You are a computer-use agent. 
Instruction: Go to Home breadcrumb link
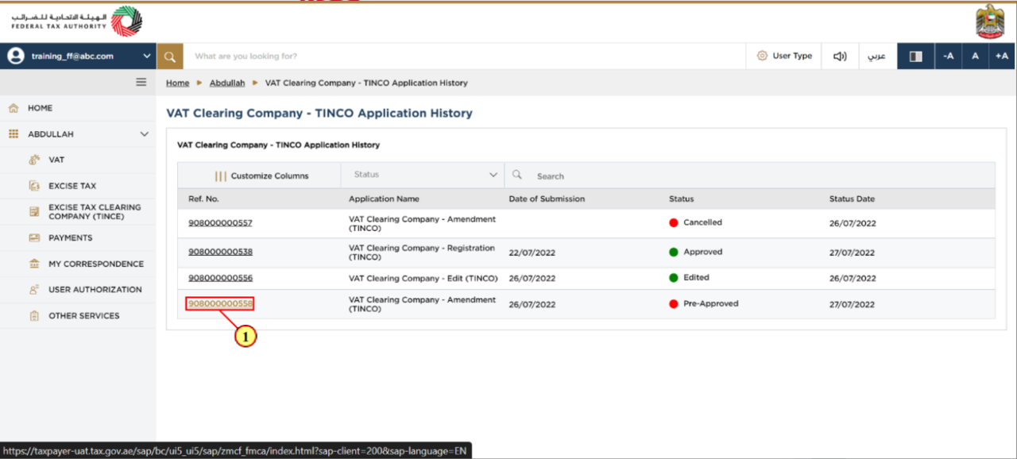click(x=177, y=83)
